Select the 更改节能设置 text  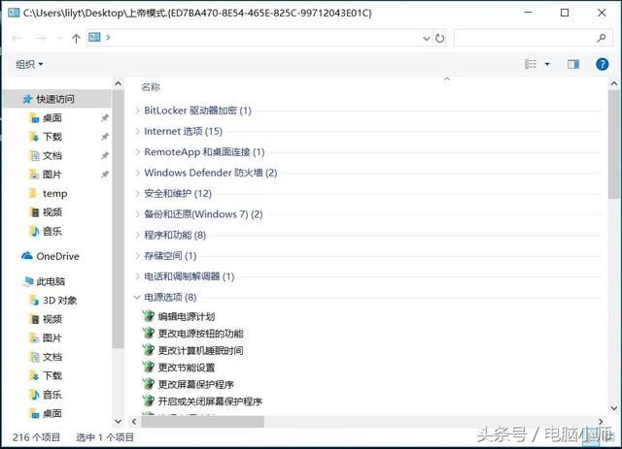pos(187,368)
